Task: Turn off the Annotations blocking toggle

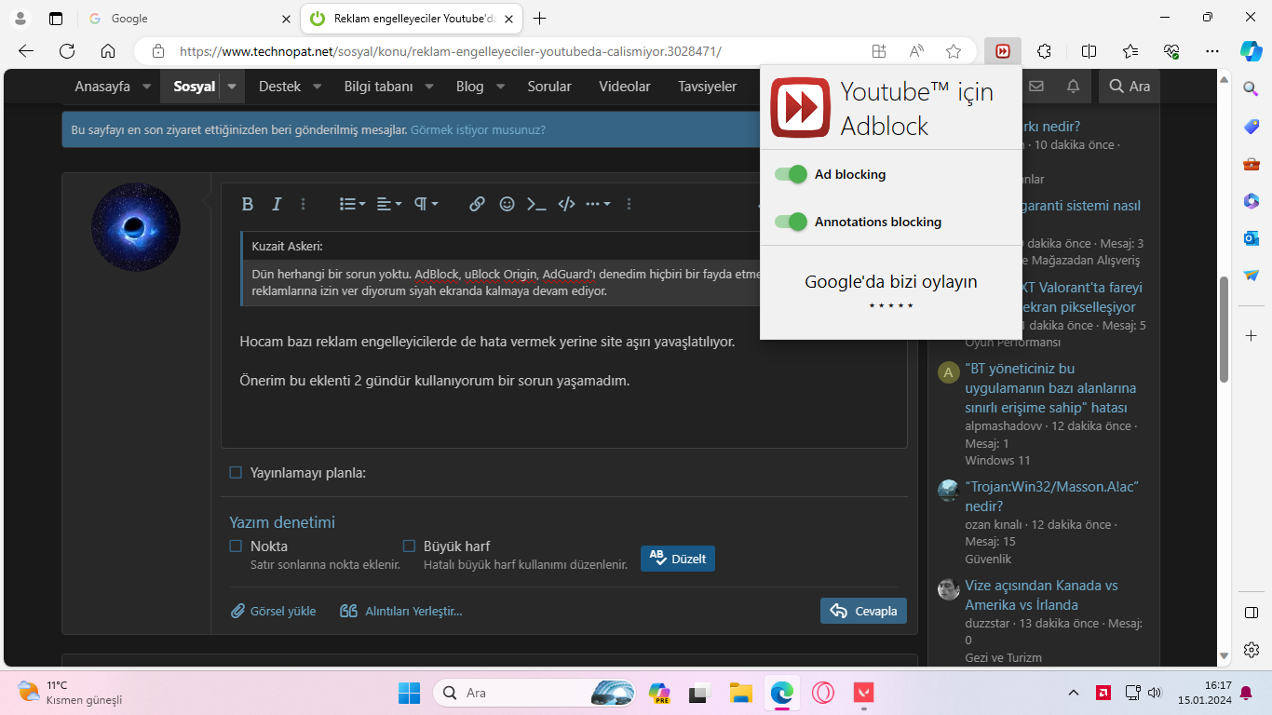Action: (x=791, y=222)
